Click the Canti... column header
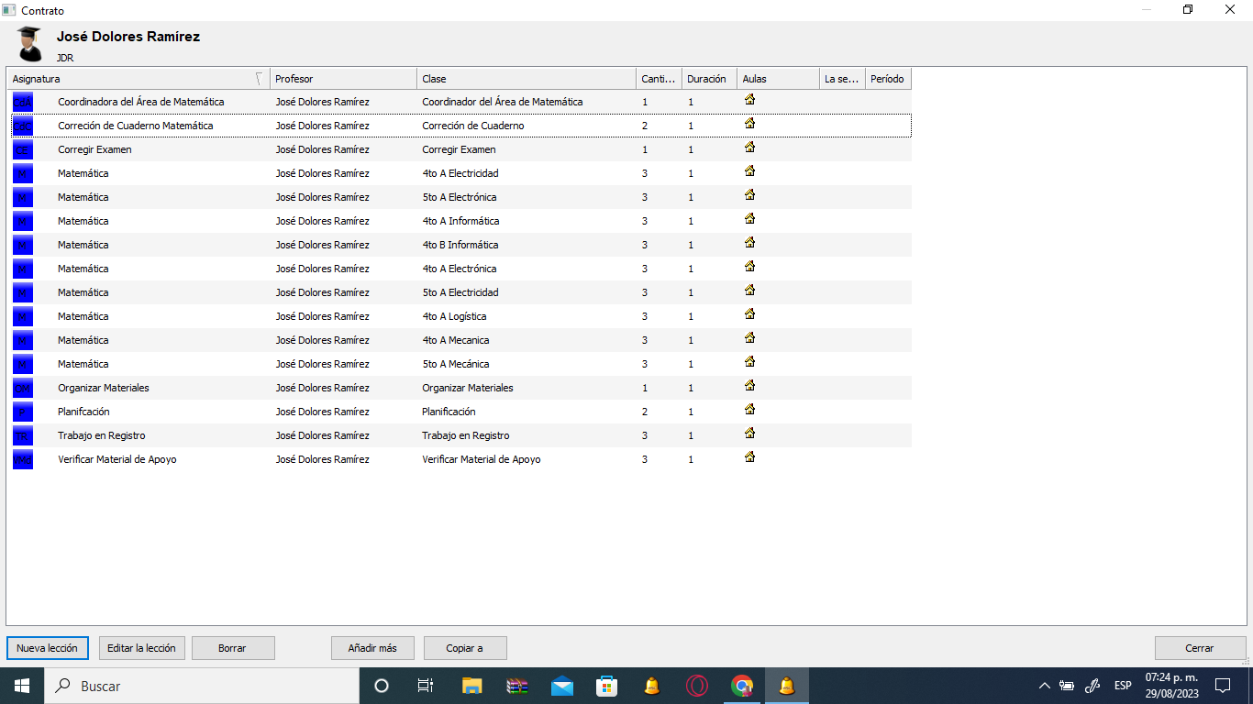 tap(659, 79)
